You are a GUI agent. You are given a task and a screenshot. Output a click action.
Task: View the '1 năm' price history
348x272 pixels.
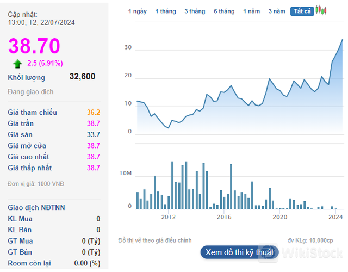pos(252,11)
